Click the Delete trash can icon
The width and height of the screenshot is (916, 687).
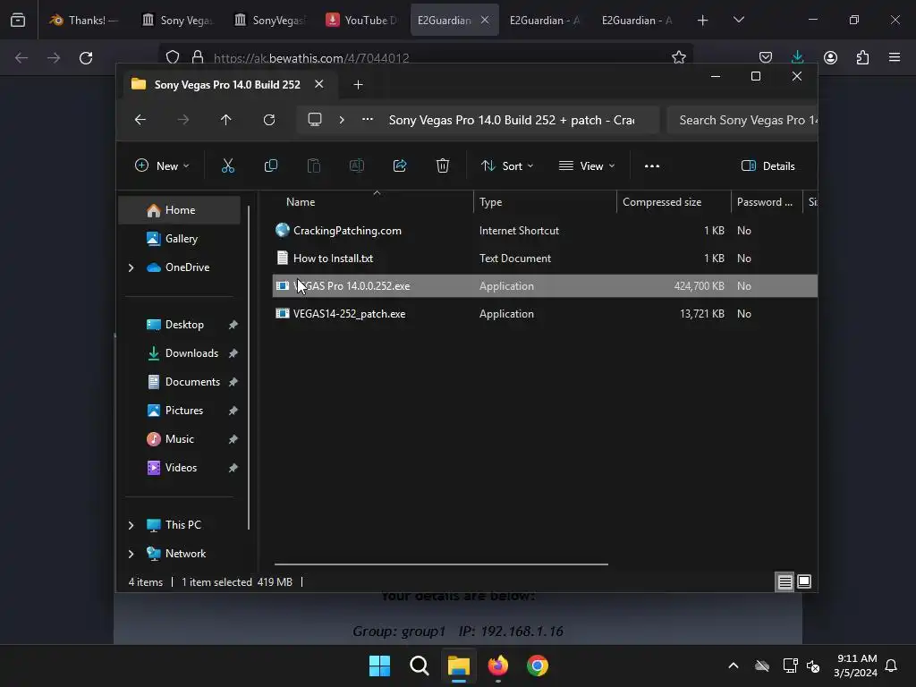443,165
